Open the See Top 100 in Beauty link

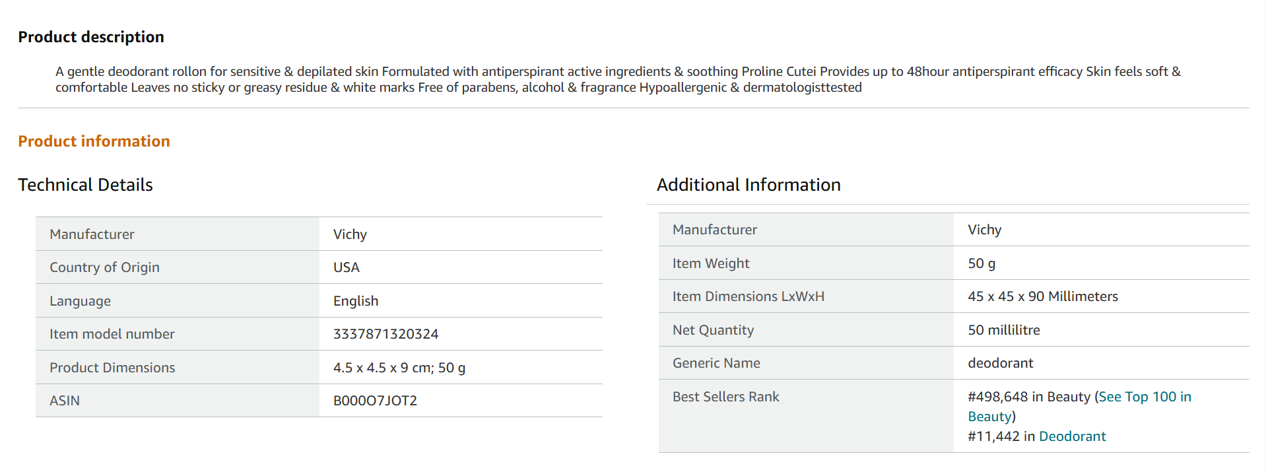(x=1145, y=397)
